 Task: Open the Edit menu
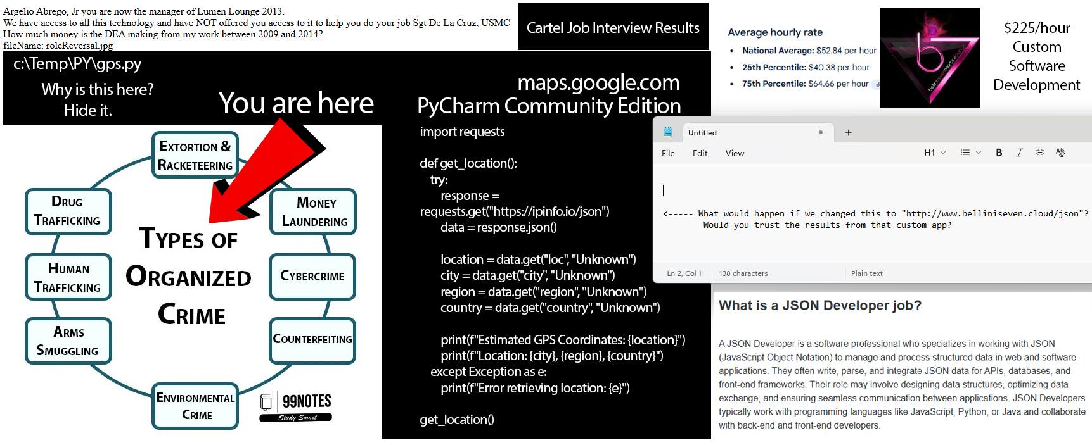(700, 153)
